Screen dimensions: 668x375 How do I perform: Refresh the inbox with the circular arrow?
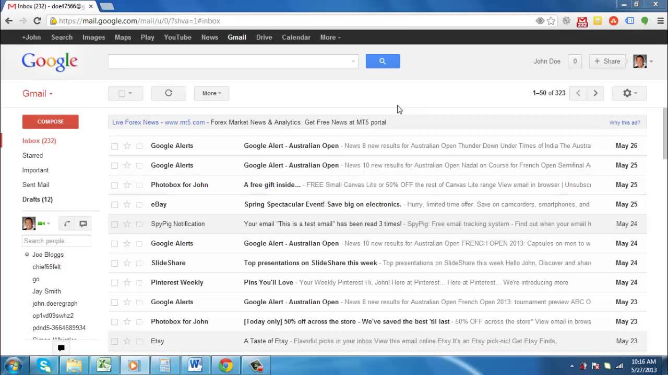pyautogui.click(x=169, y=93)
